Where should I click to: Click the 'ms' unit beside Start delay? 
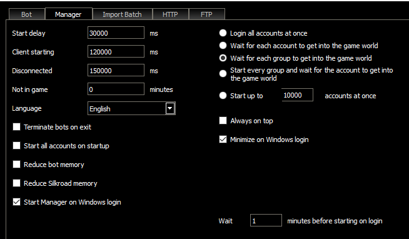click(x=154, y=33)
